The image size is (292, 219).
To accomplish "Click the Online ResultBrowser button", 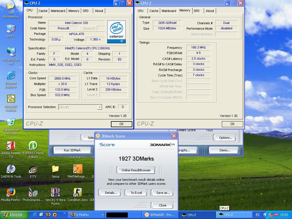I will (x=136, y=170).
